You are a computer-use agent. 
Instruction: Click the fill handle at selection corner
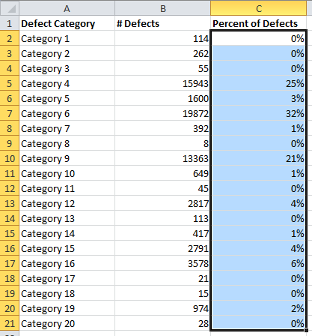pyautogui.click(x=307, y=330)
